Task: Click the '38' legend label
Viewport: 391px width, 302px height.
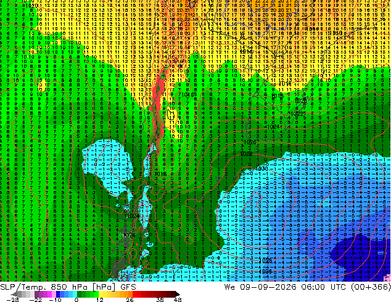Action: click(160, 300)
